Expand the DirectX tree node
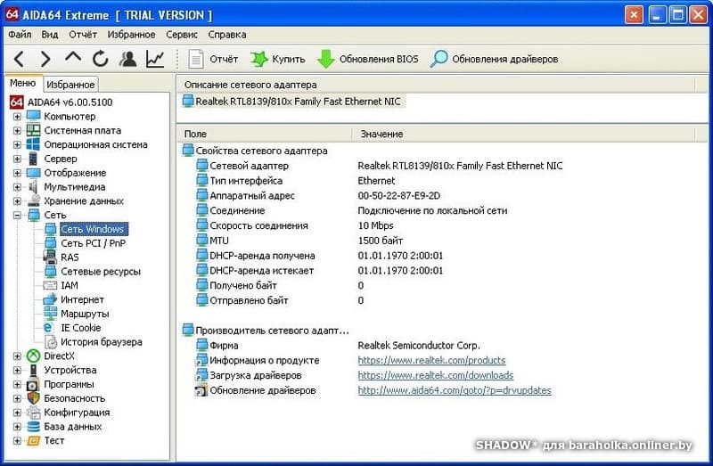Screen dimensions: 713x466 [x=17, y=356]
